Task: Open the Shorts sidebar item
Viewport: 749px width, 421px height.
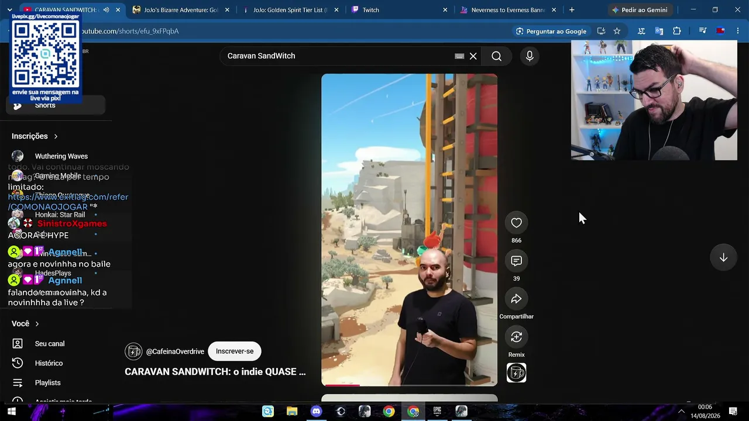Action: [x=56, y=105]
